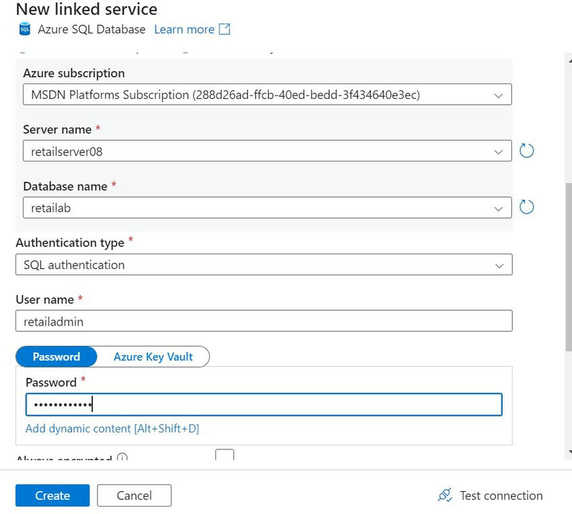Click Add dynamic content link
The image size is (572, 514).
112,429
